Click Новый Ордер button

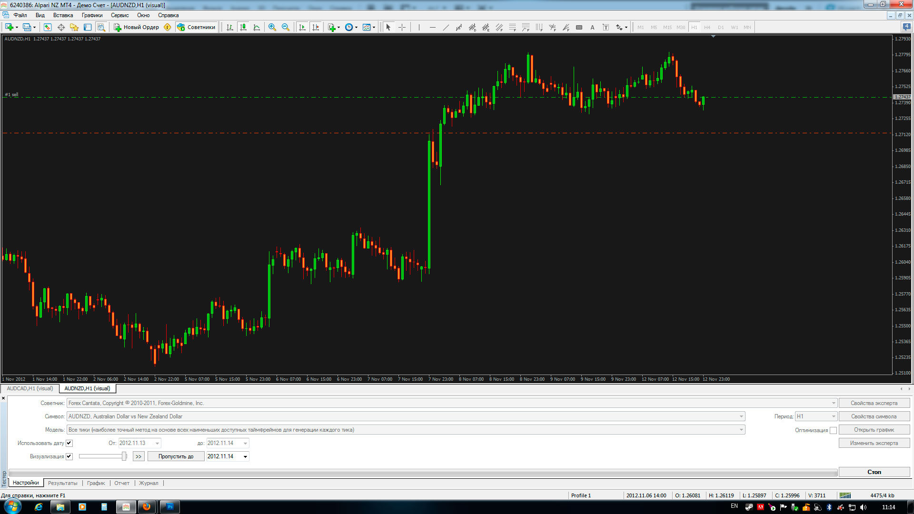(136, 27)
